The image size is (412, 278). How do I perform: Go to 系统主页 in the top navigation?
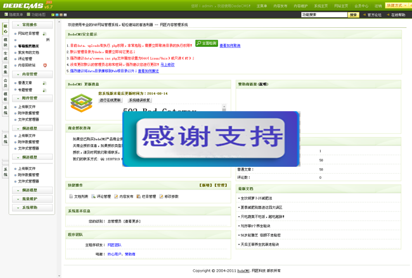click(x=321, y=6)
